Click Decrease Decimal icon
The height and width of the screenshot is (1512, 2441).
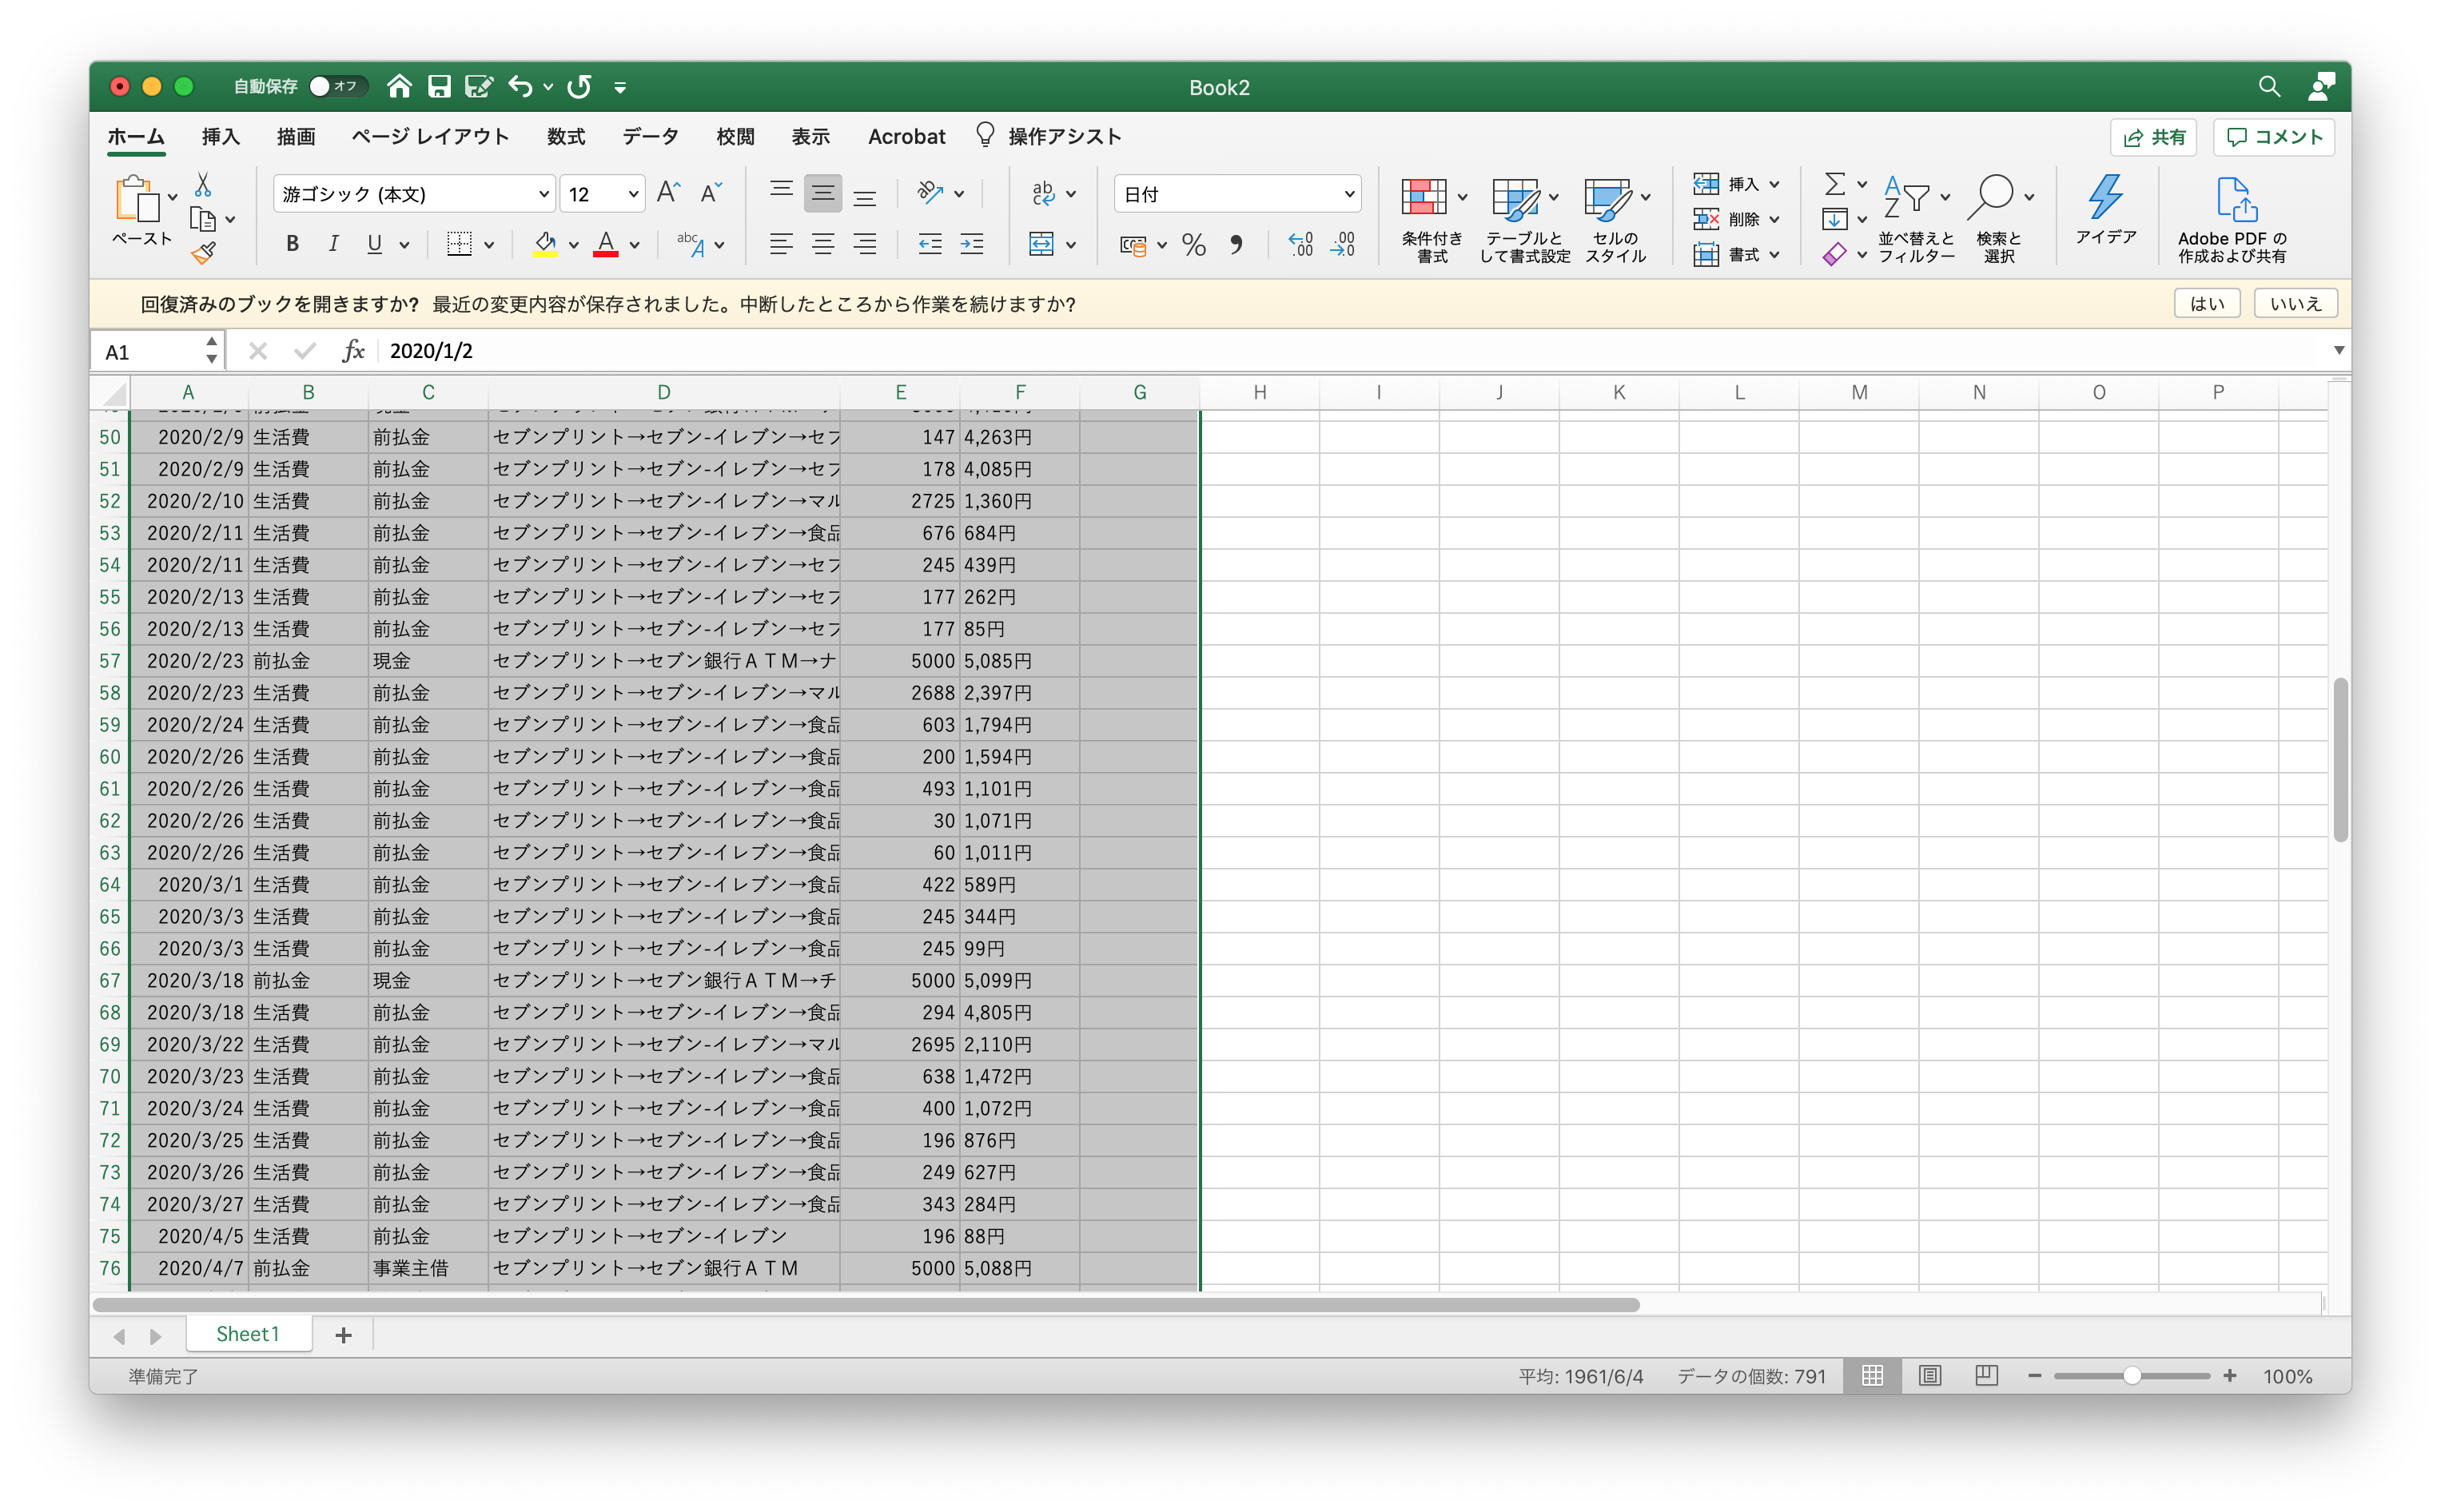[x=1343, y=245]
